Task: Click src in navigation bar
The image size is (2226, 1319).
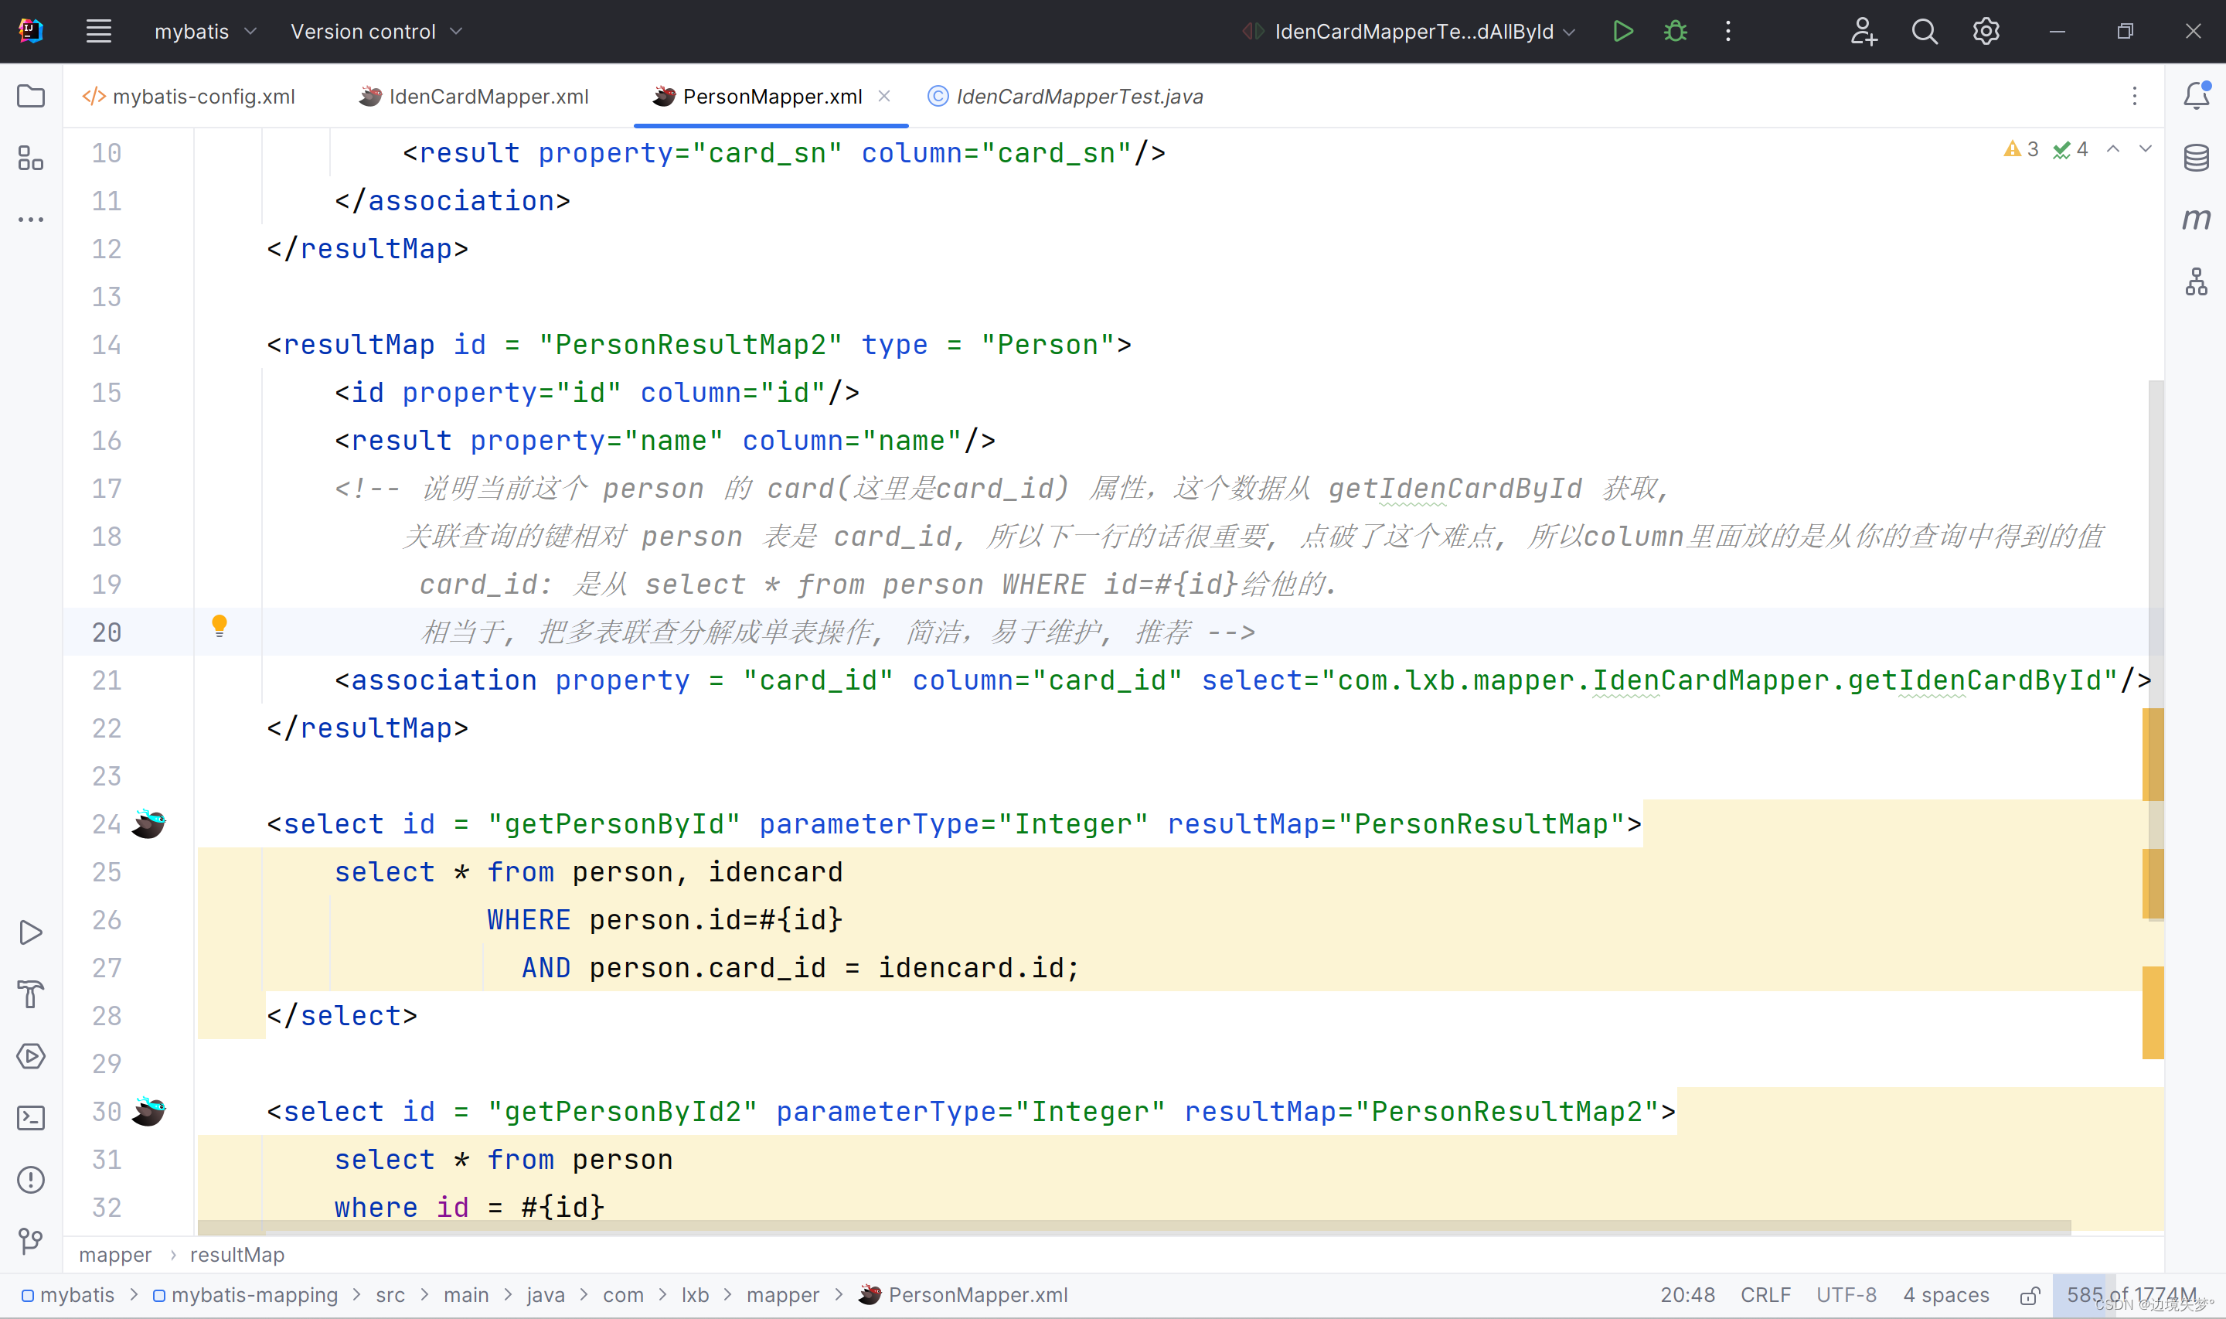Action: (390, 1295)
